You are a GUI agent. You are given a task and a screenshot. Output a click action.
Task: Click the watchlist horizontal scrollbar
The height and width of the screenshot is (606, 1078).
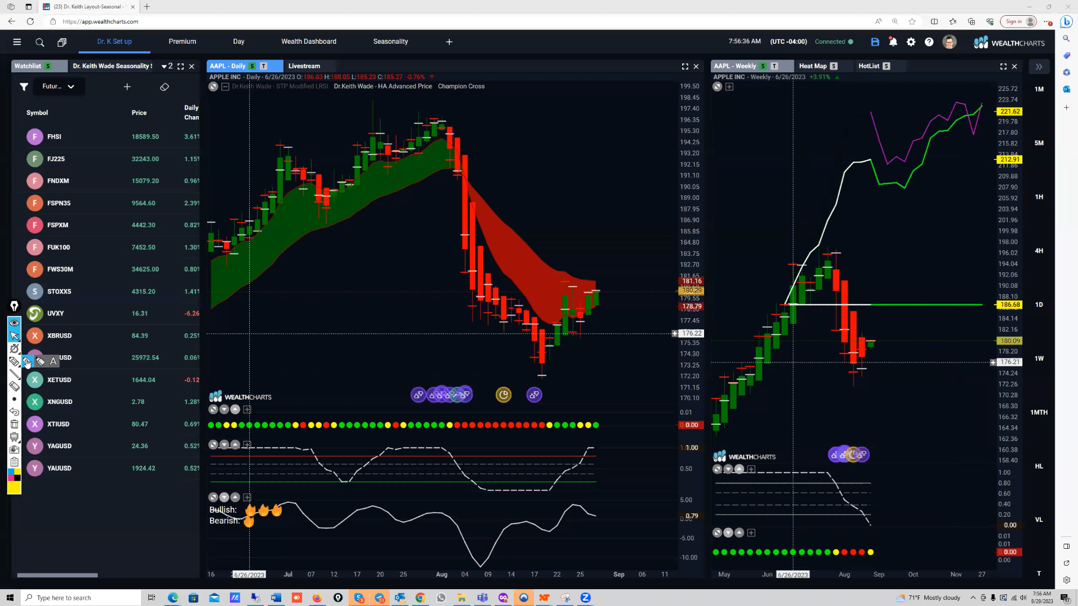click(57, 575)
